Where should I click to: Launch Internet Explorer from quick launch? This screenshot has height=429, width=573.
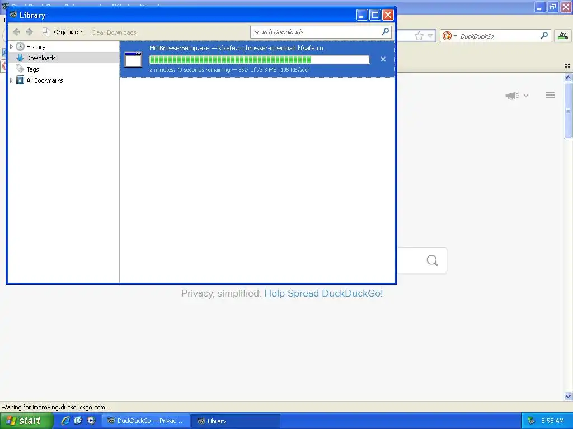point(65,421)
